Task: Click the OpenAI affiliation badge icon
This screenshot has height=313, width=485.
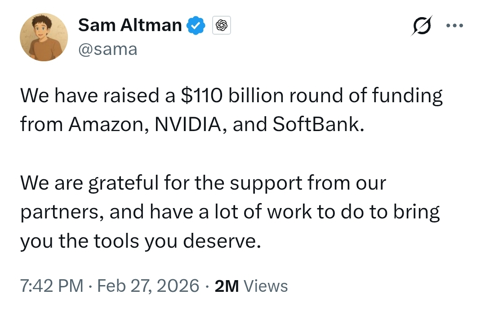Action: click(221, 26)
